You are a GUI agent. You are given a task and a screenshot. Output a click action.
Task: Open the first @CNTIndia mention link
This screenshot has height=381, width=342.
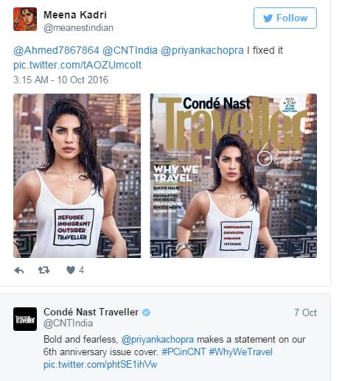point(130,51)
